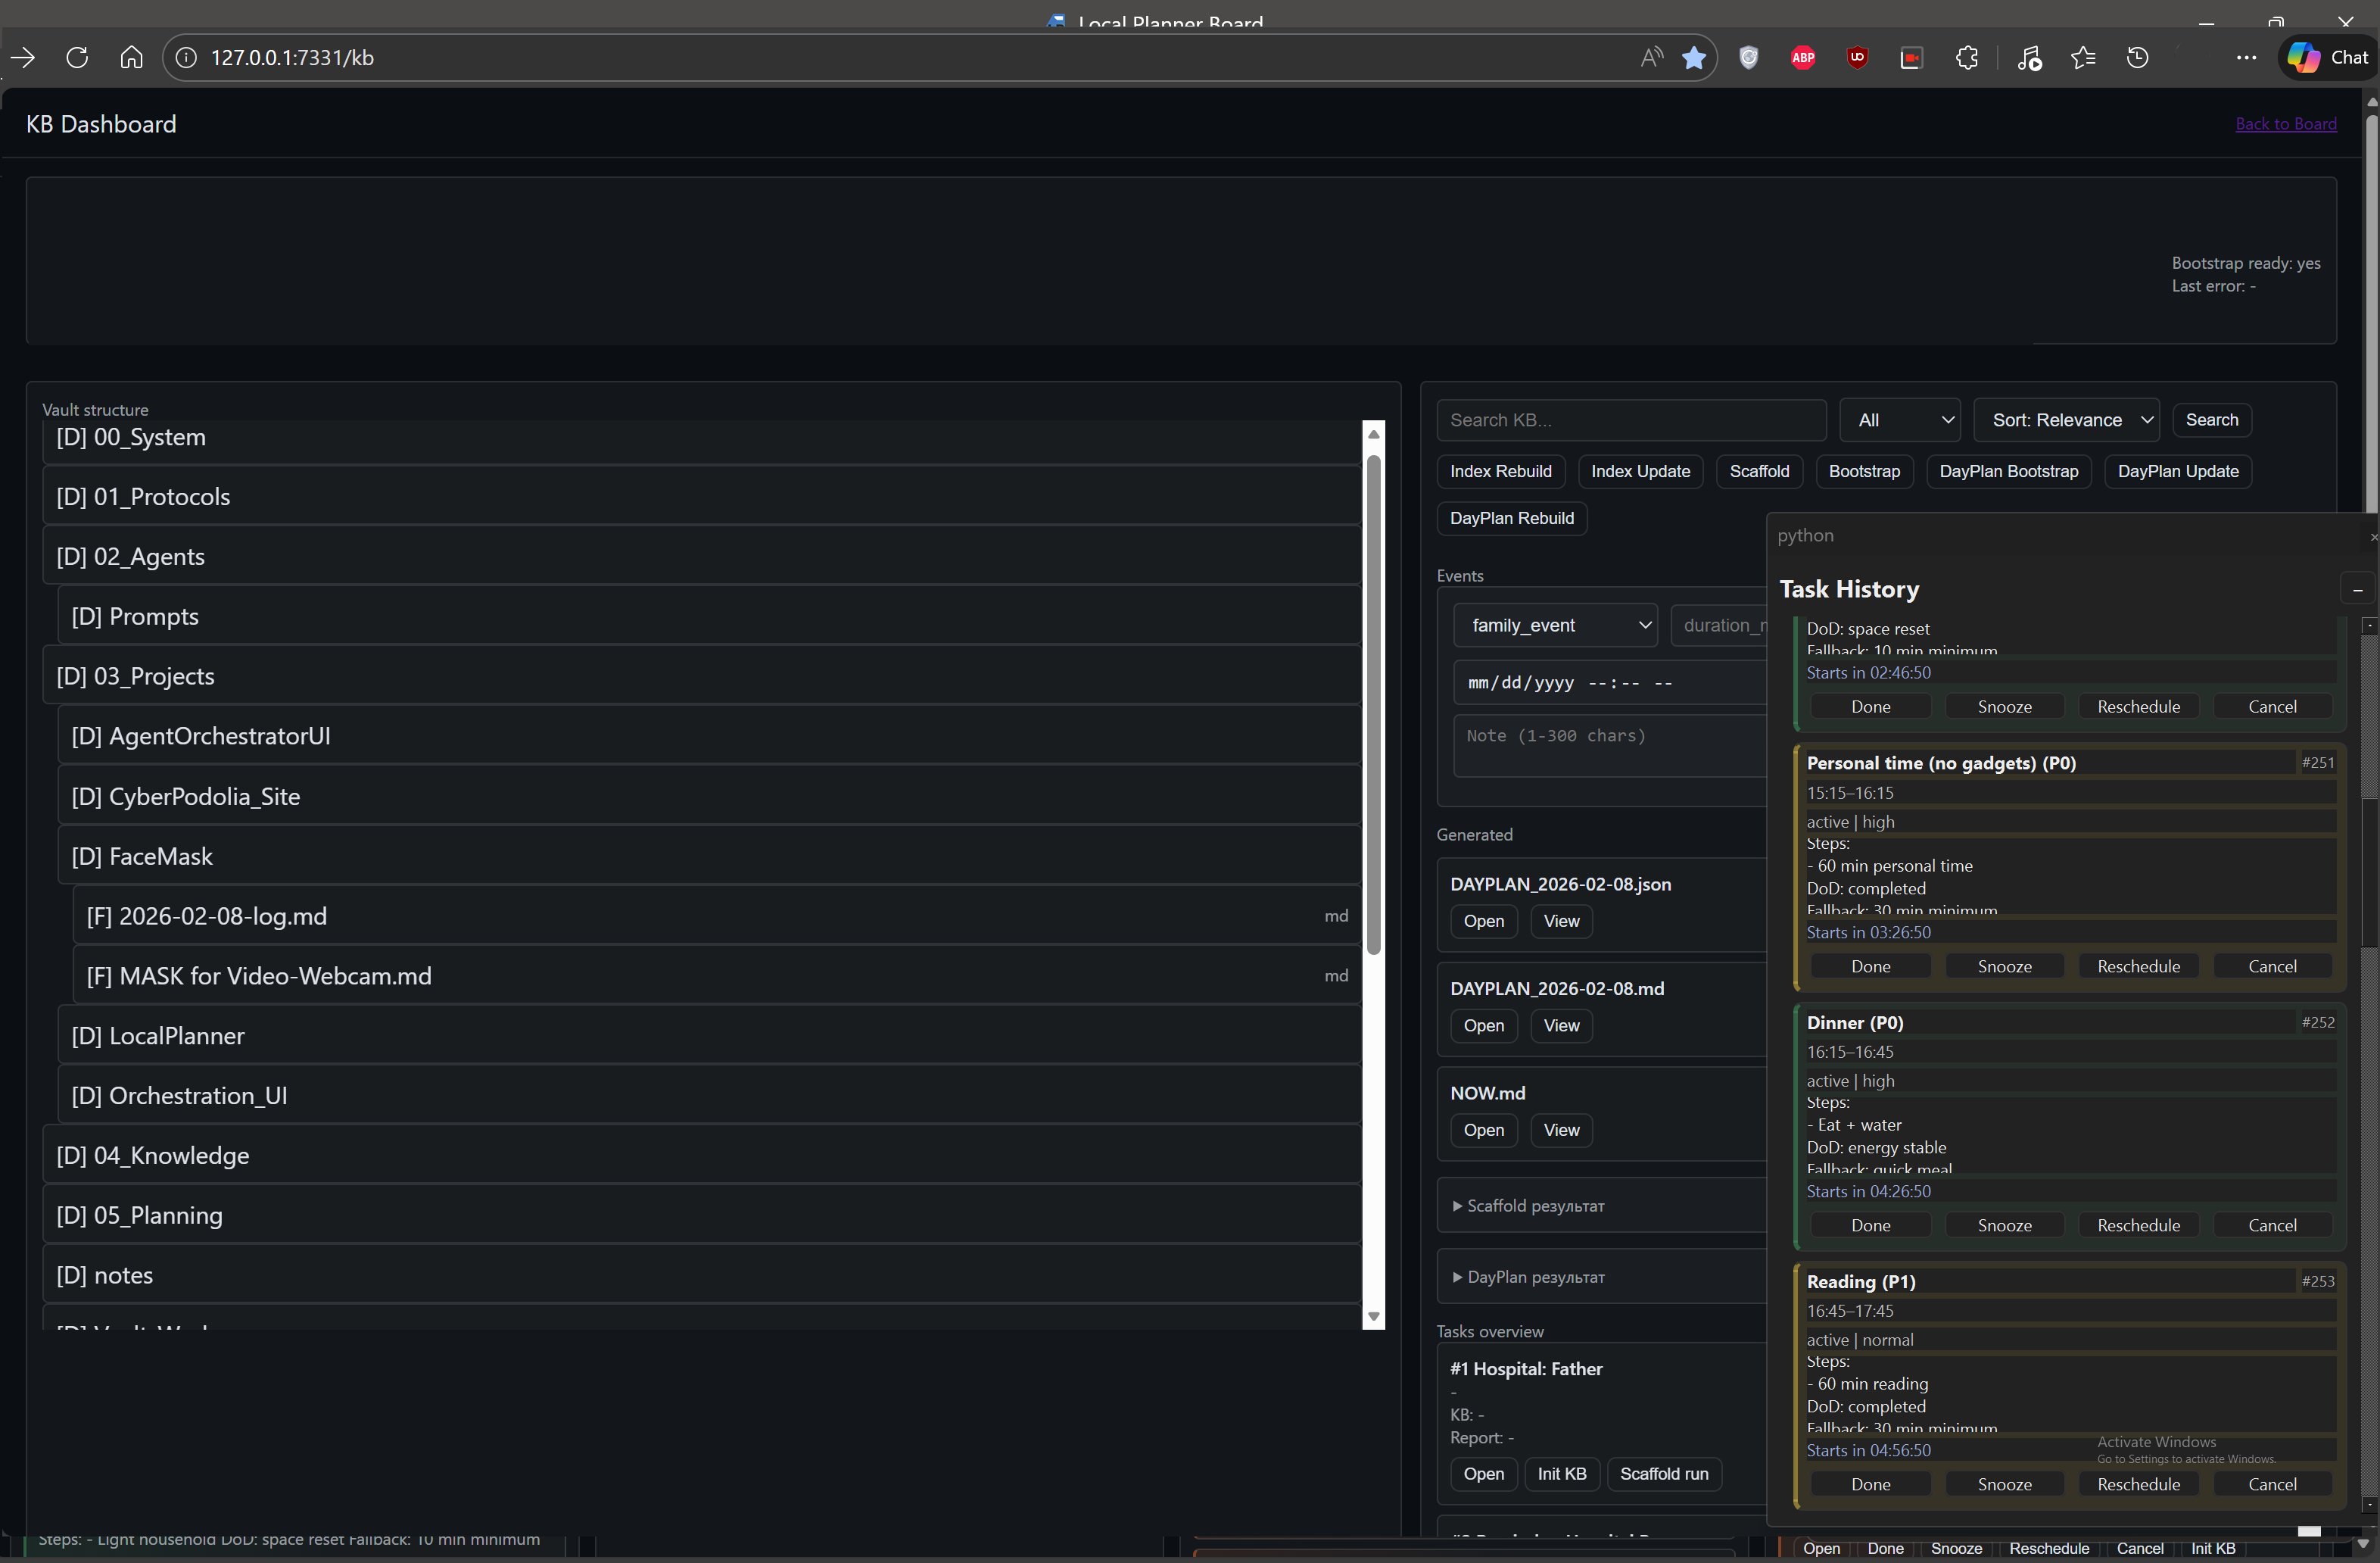The width and height of the screenshot is (2380, 1563).
Task: Run Scaffold run for Hospital: Father
Action: click(1663, 1474)
